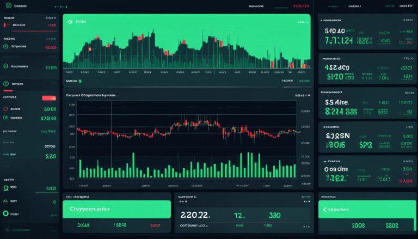Viewport: 418px width, 239px height.
Task: Toggle the red pill switch in sidebar
Action: (x=49, y=98)
